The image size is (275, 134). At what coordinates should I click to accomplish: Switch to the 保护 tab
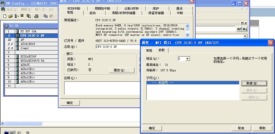[156, 8]
